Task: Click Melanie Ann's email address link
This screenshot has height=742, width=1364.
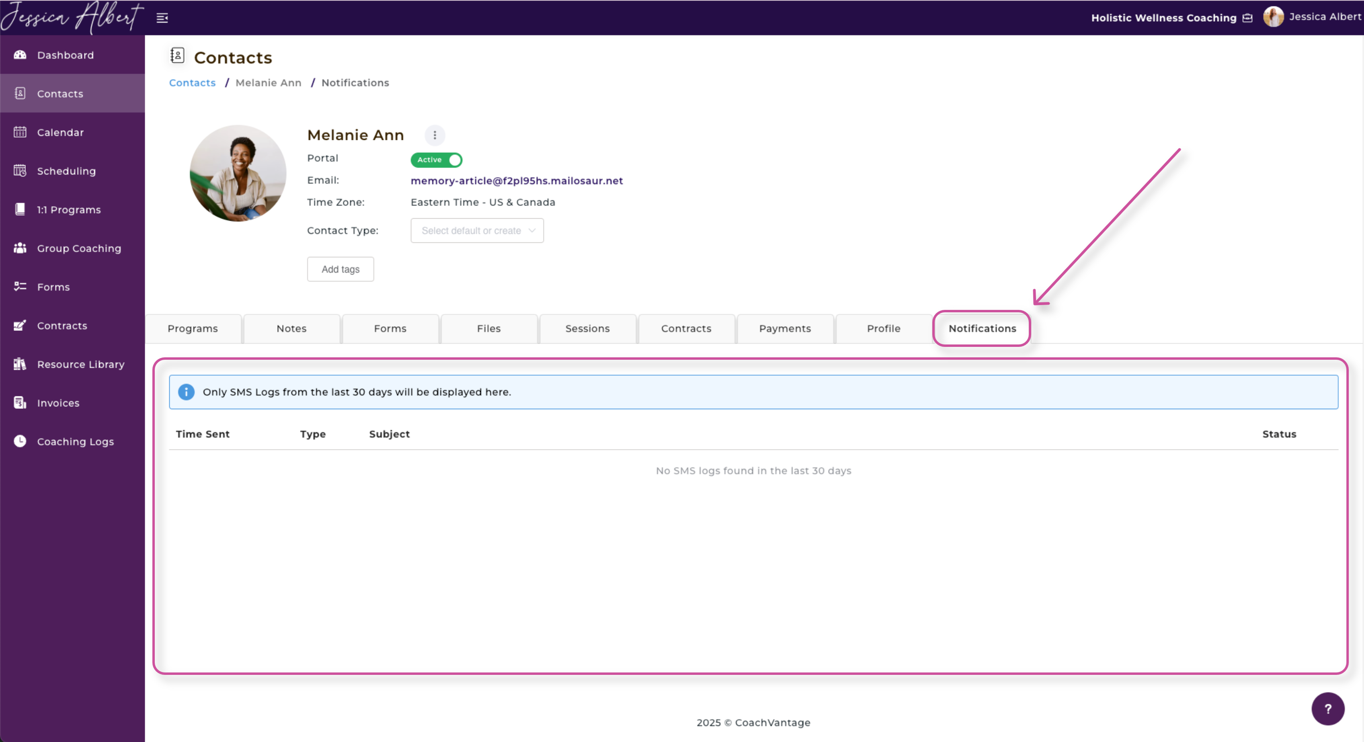Action: [517, 181]
